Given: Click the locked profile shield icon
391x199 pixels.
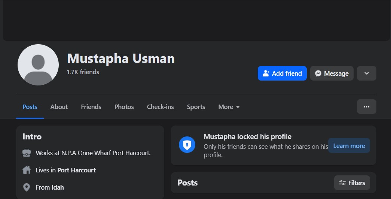Looking at the screenshot, I should (x=187, y=145).
